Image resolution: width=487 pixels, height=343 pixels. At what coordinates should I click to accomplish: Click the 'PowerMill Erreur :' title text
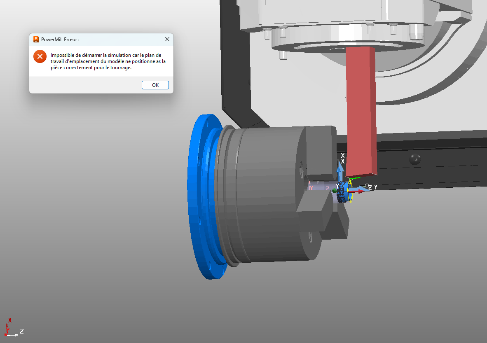click(60, 40)
